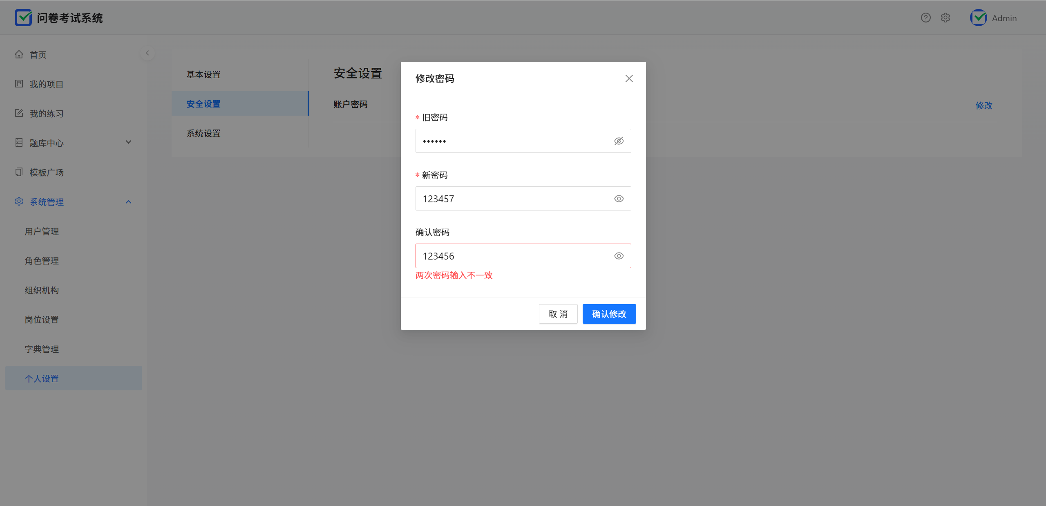
Task: Switch to 系统设置 tab
Action: 240,133
